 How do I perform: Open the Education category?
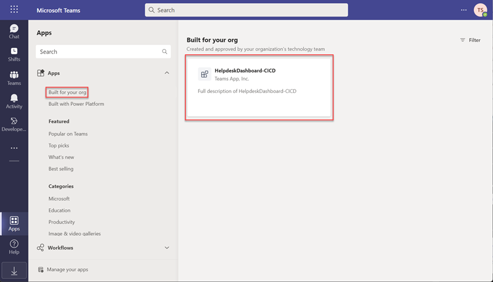tap(59, 211)
